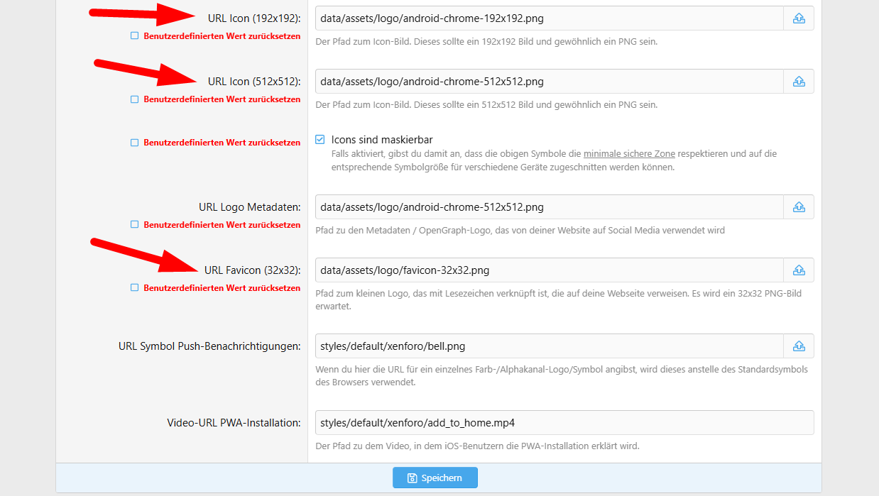Click upload icon for URL Icon (192x192) field
This screenshot has height=496, width=879.
[799, 18]
